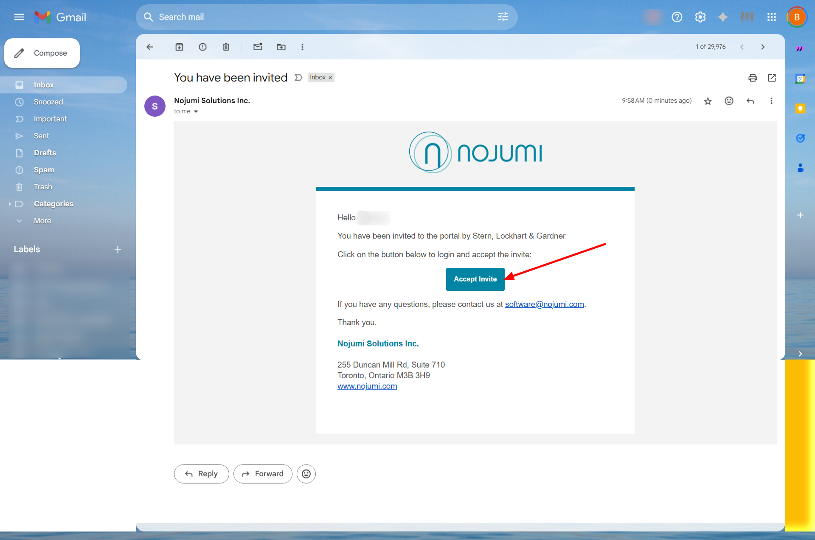Create a new label with plus
The image size is (815, 540).
(118, 250)
